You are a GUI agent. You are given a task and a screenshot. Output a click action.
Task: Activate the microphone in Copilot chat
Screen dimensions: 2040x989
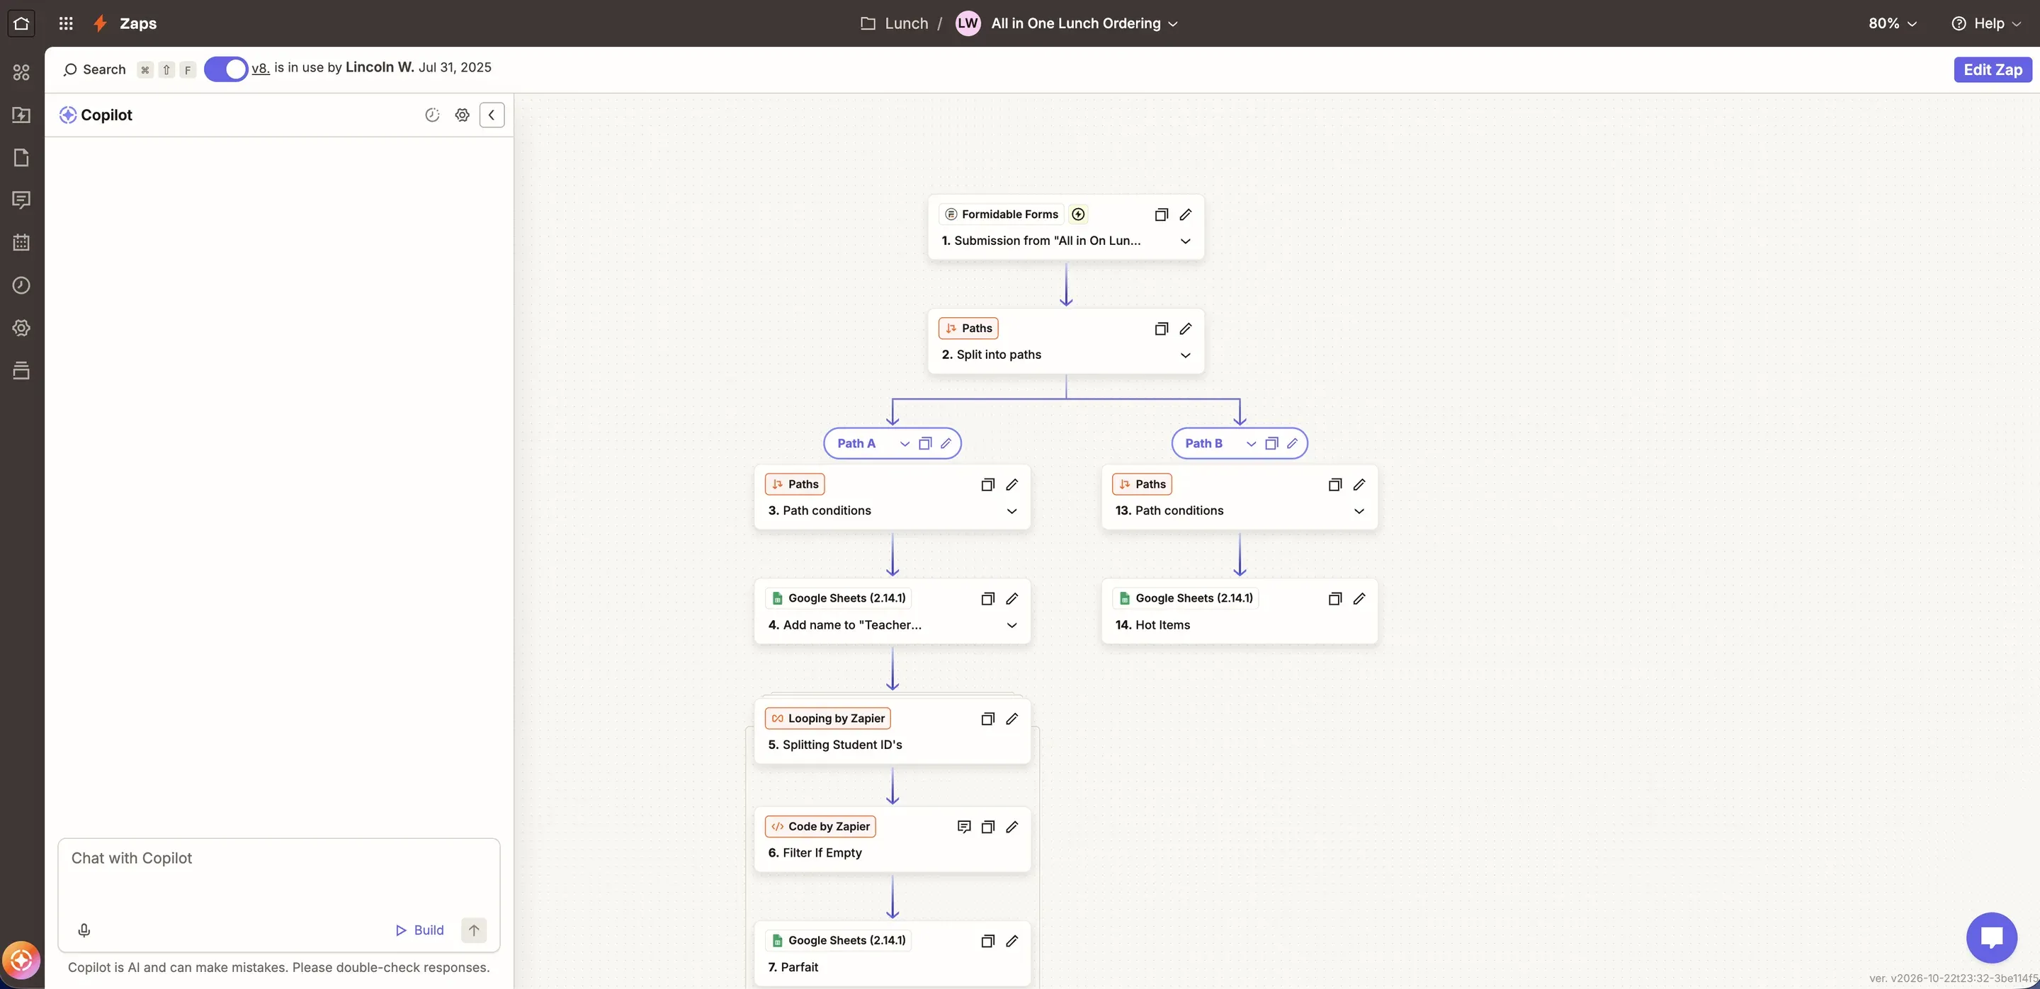click(x=84, y=930)
